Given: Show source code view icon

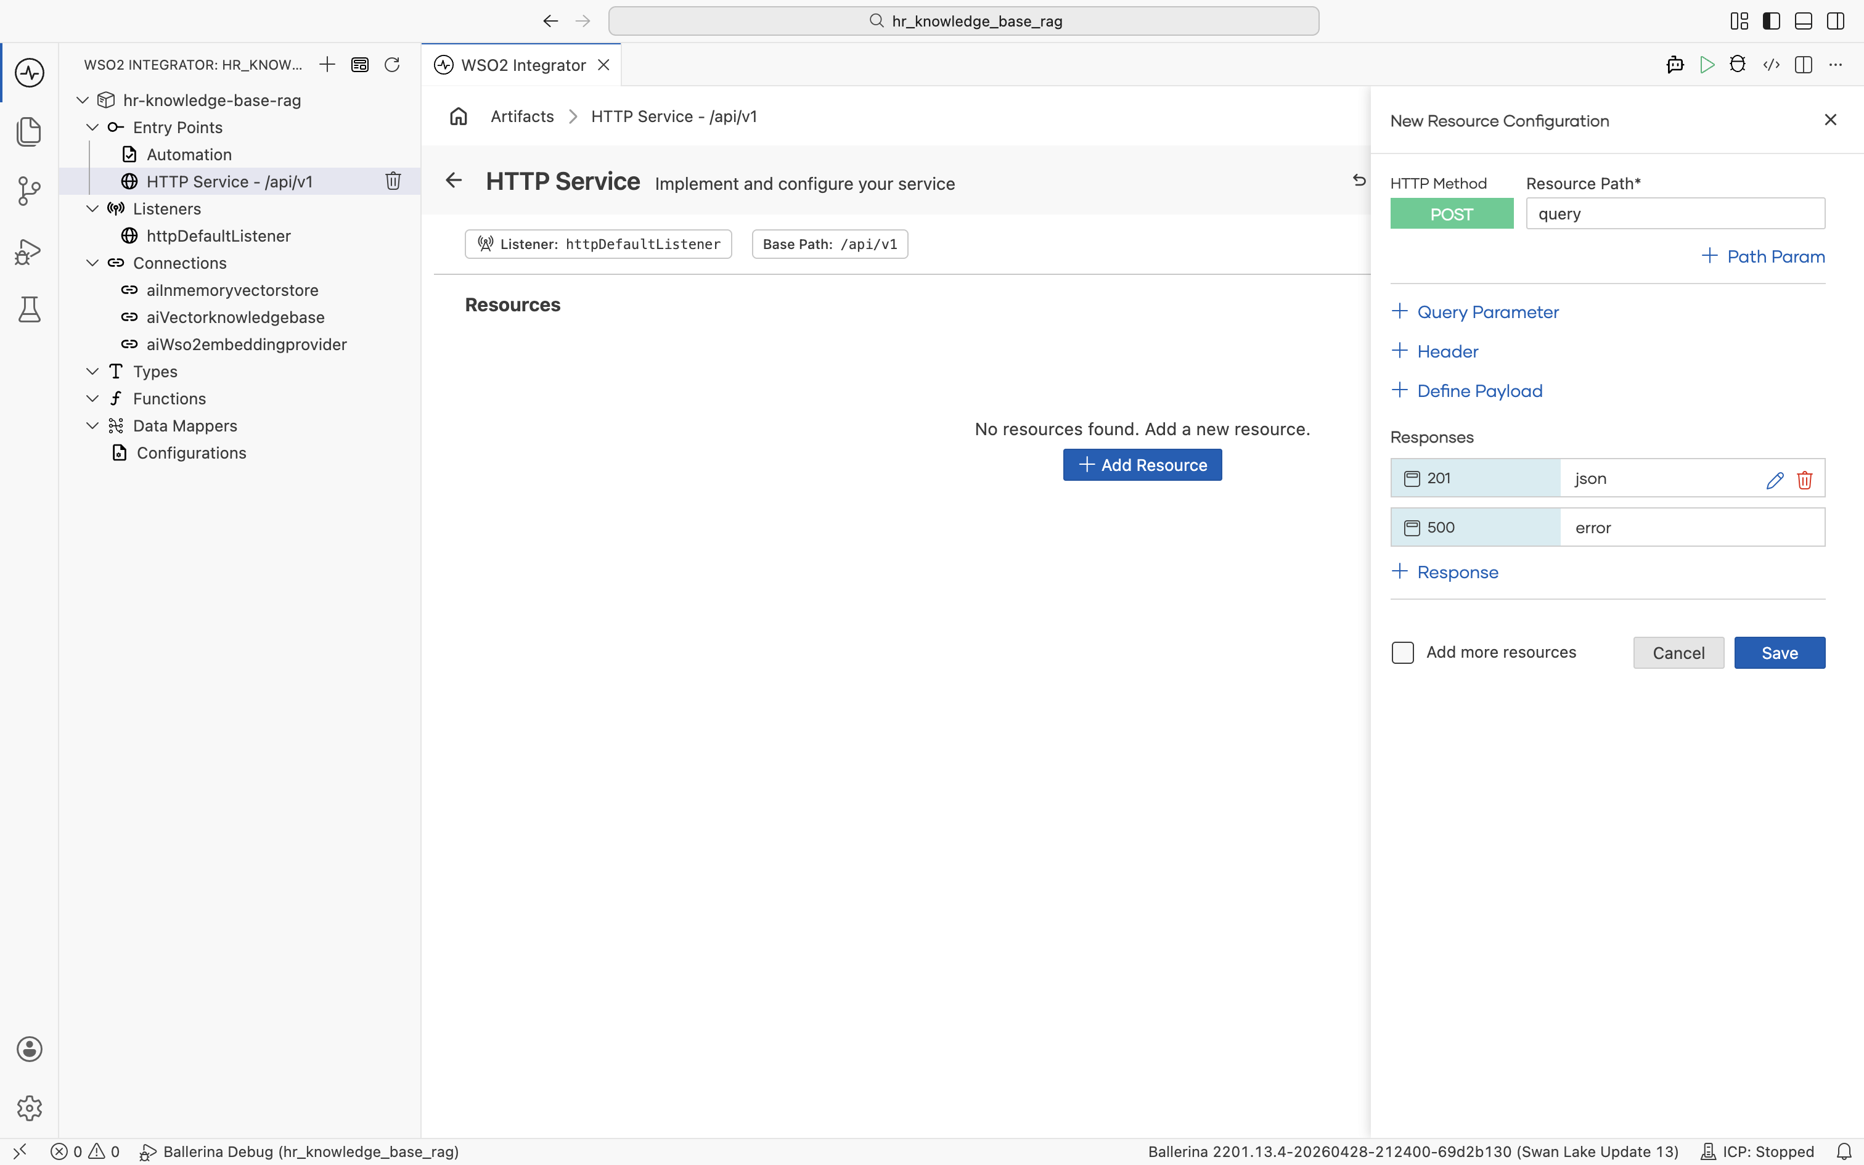Looking at the screenshot, I should 1771,65.
